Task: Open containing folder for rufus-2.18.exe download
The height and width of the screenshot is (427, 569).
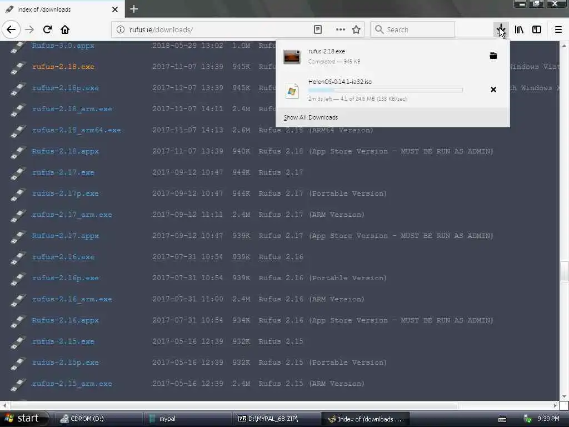Action: point(493,56)
